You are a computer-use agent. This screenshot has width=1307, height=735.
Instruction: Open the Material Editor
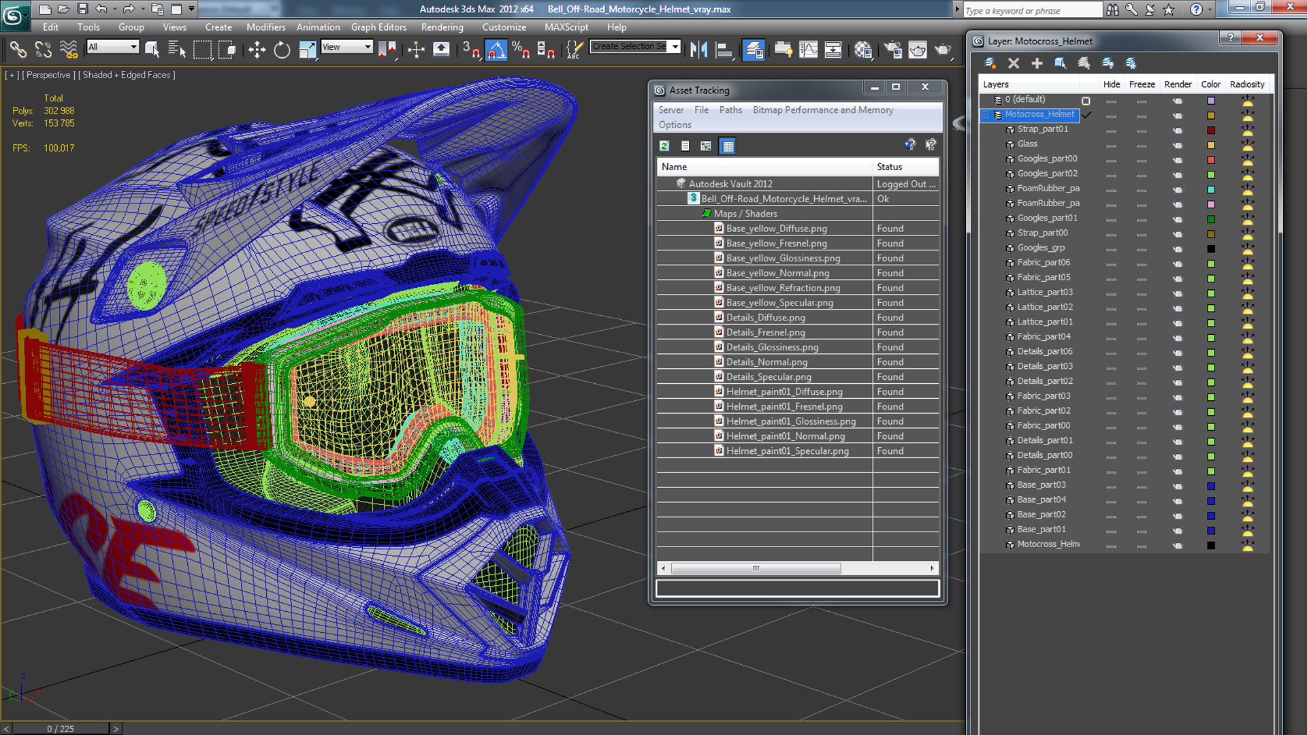tap(863, 49)
